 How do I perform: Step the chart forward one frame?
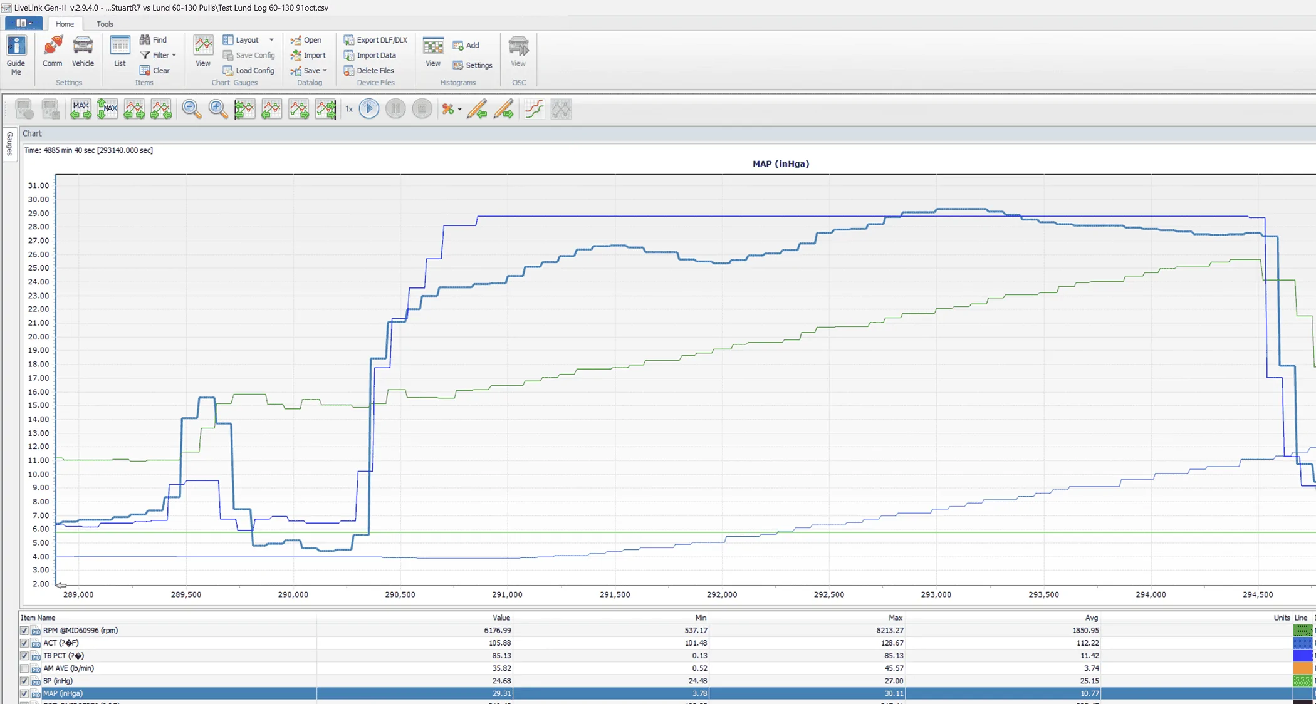tap(298, 109)
